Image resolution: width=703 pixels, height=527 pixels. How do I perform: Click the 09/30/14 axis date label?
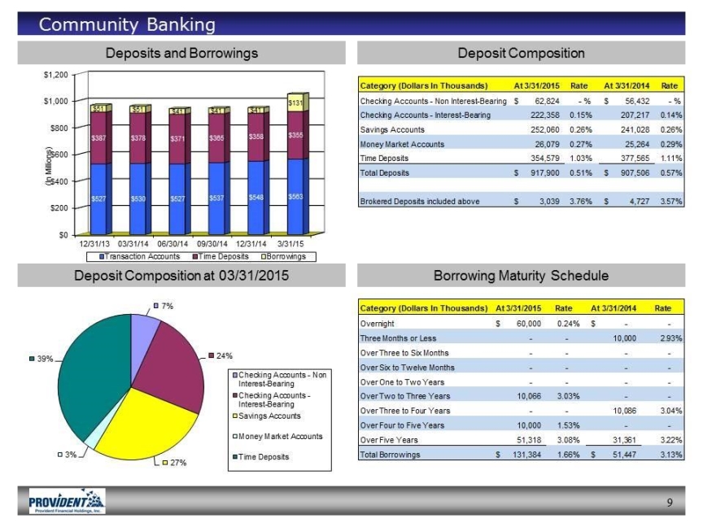(x=212, y=244)
